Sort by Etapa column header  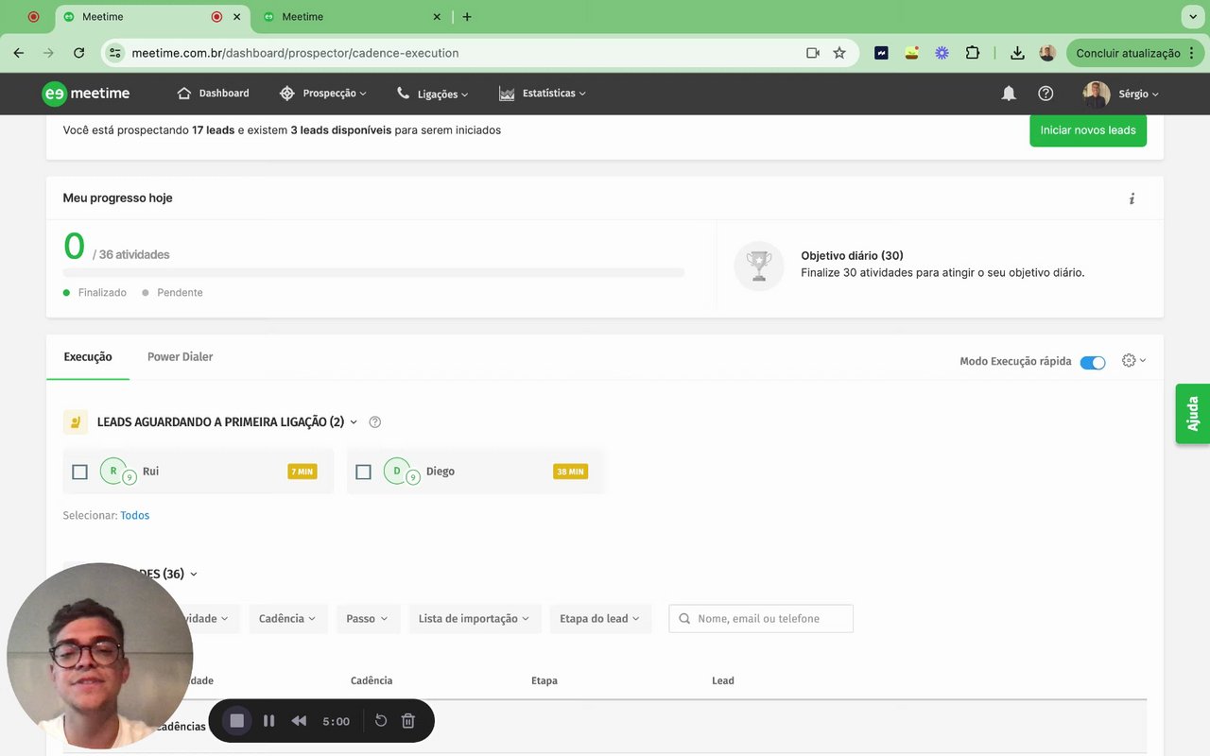click(x=544, y=680)
